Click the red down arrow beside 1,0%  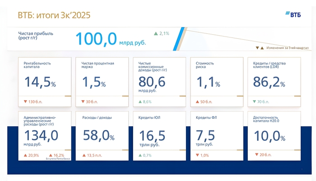pos(197,155)
